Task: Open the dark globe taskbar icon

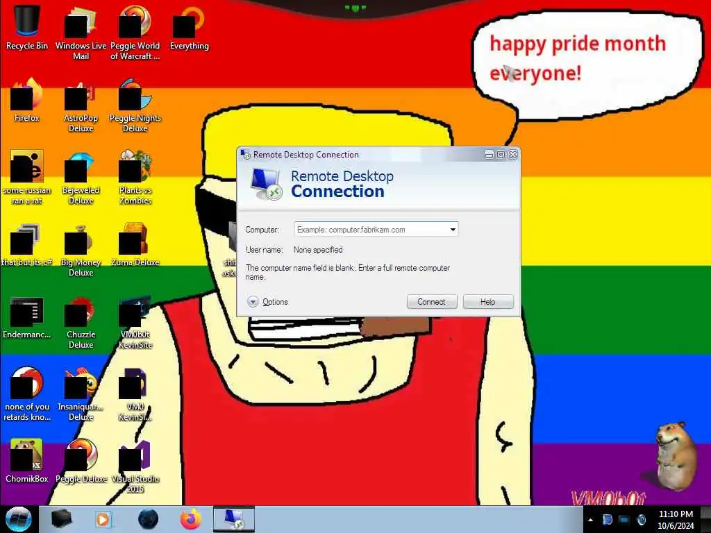Action: 148,519
